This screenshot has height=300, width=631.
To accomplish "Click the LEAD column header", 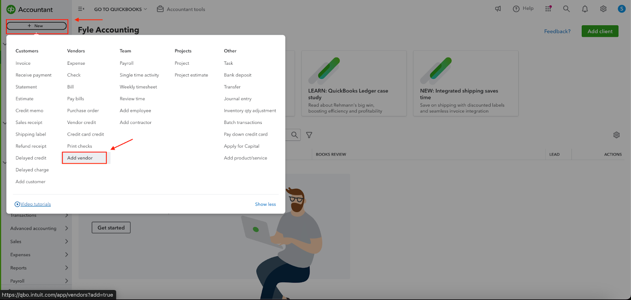I will pos(554,154).
